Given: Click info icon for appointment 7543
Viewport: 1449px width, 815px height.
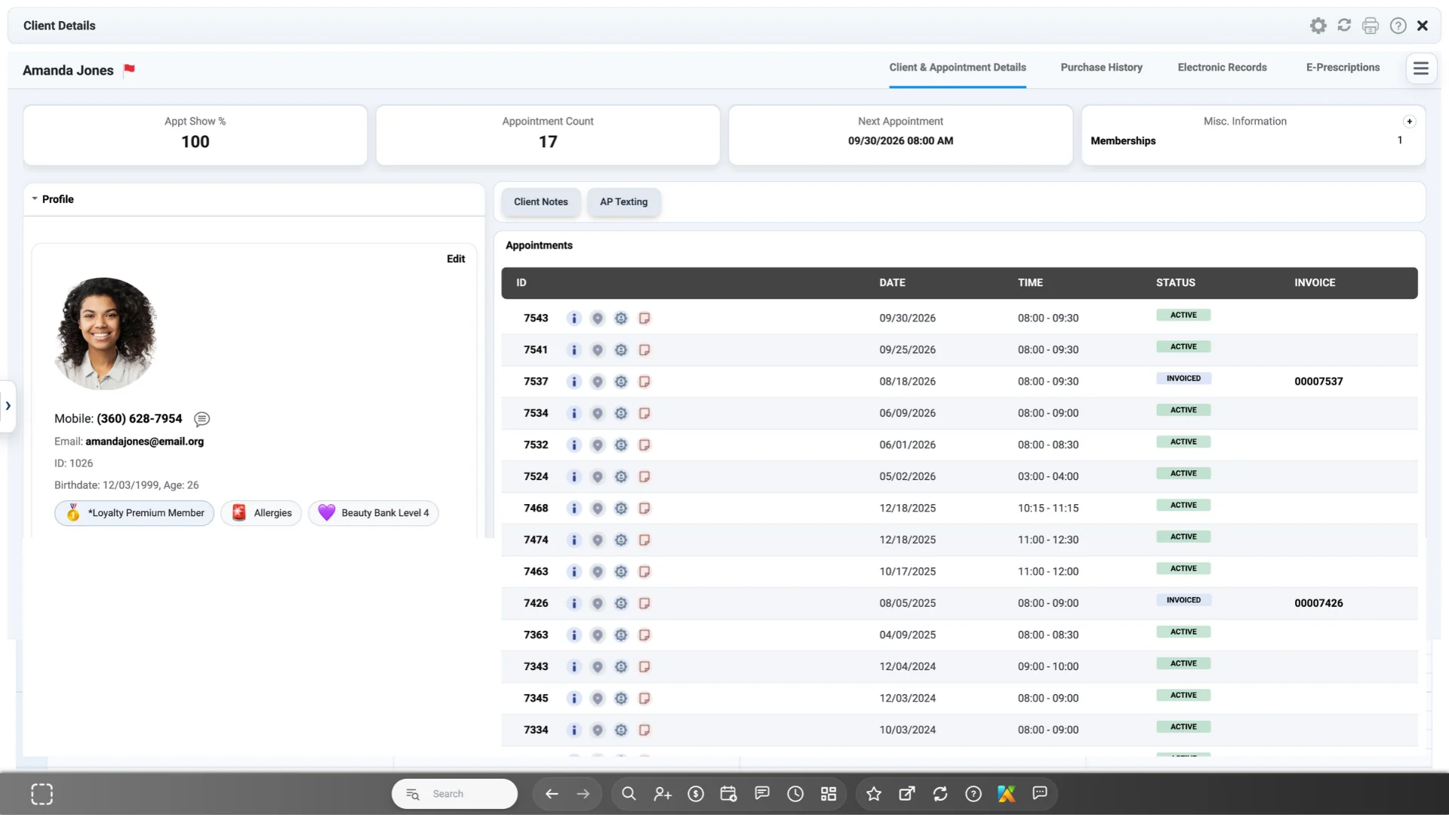Looking at the screenshot, I should pos(574,318).
